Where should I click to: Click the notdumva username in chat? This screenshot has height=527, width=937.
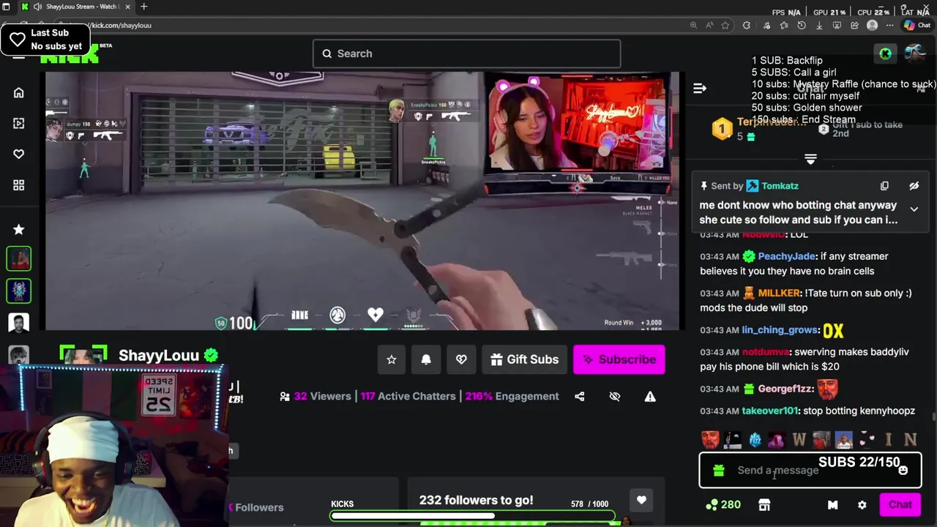coord(765,352)
